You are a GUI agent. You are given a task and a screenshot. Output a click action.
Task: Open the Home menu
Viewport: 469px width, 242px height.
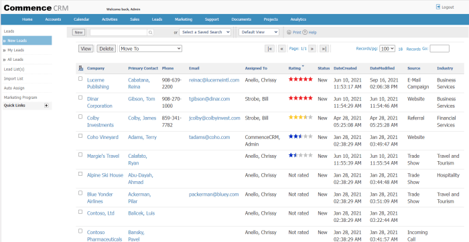tap(27, 19)
